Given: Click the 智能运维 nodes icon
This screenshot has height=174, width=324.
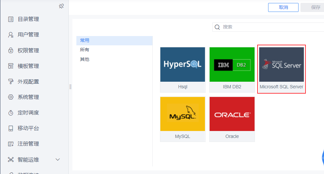Looking at the screenshot, I should coord(11,159).
